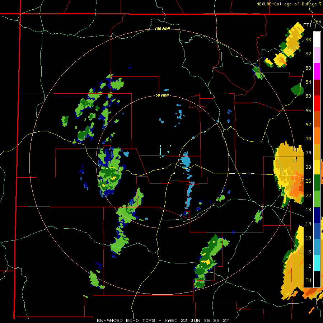Click the 34 legend value
The height and width of the screenshot is (323, 323).
click(x=308, y=153)
